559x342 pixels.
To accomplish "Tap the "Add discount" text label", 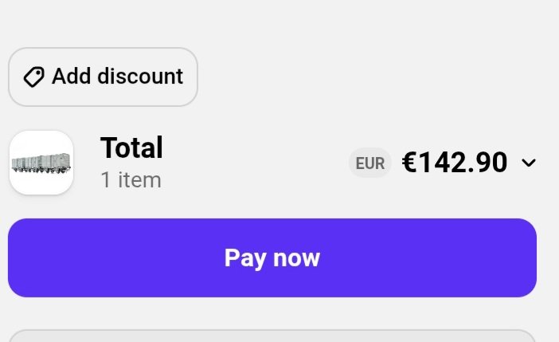I will coord(118,77).
